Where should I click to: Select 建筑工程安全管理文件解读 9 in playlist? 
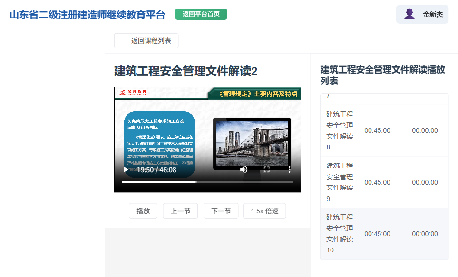click(384, 182)
